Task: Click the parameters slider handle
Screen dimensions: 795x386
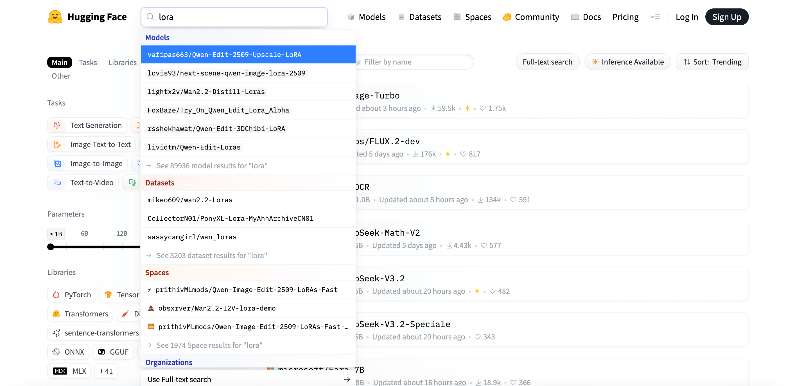Action: tap(51, 247)
